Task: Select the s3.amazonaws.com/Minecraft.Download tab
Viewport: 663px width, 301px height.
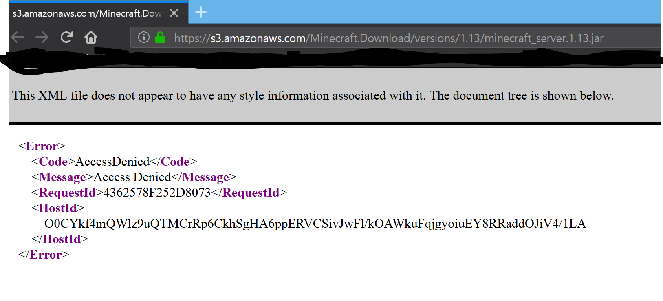Action: (88, 13)
